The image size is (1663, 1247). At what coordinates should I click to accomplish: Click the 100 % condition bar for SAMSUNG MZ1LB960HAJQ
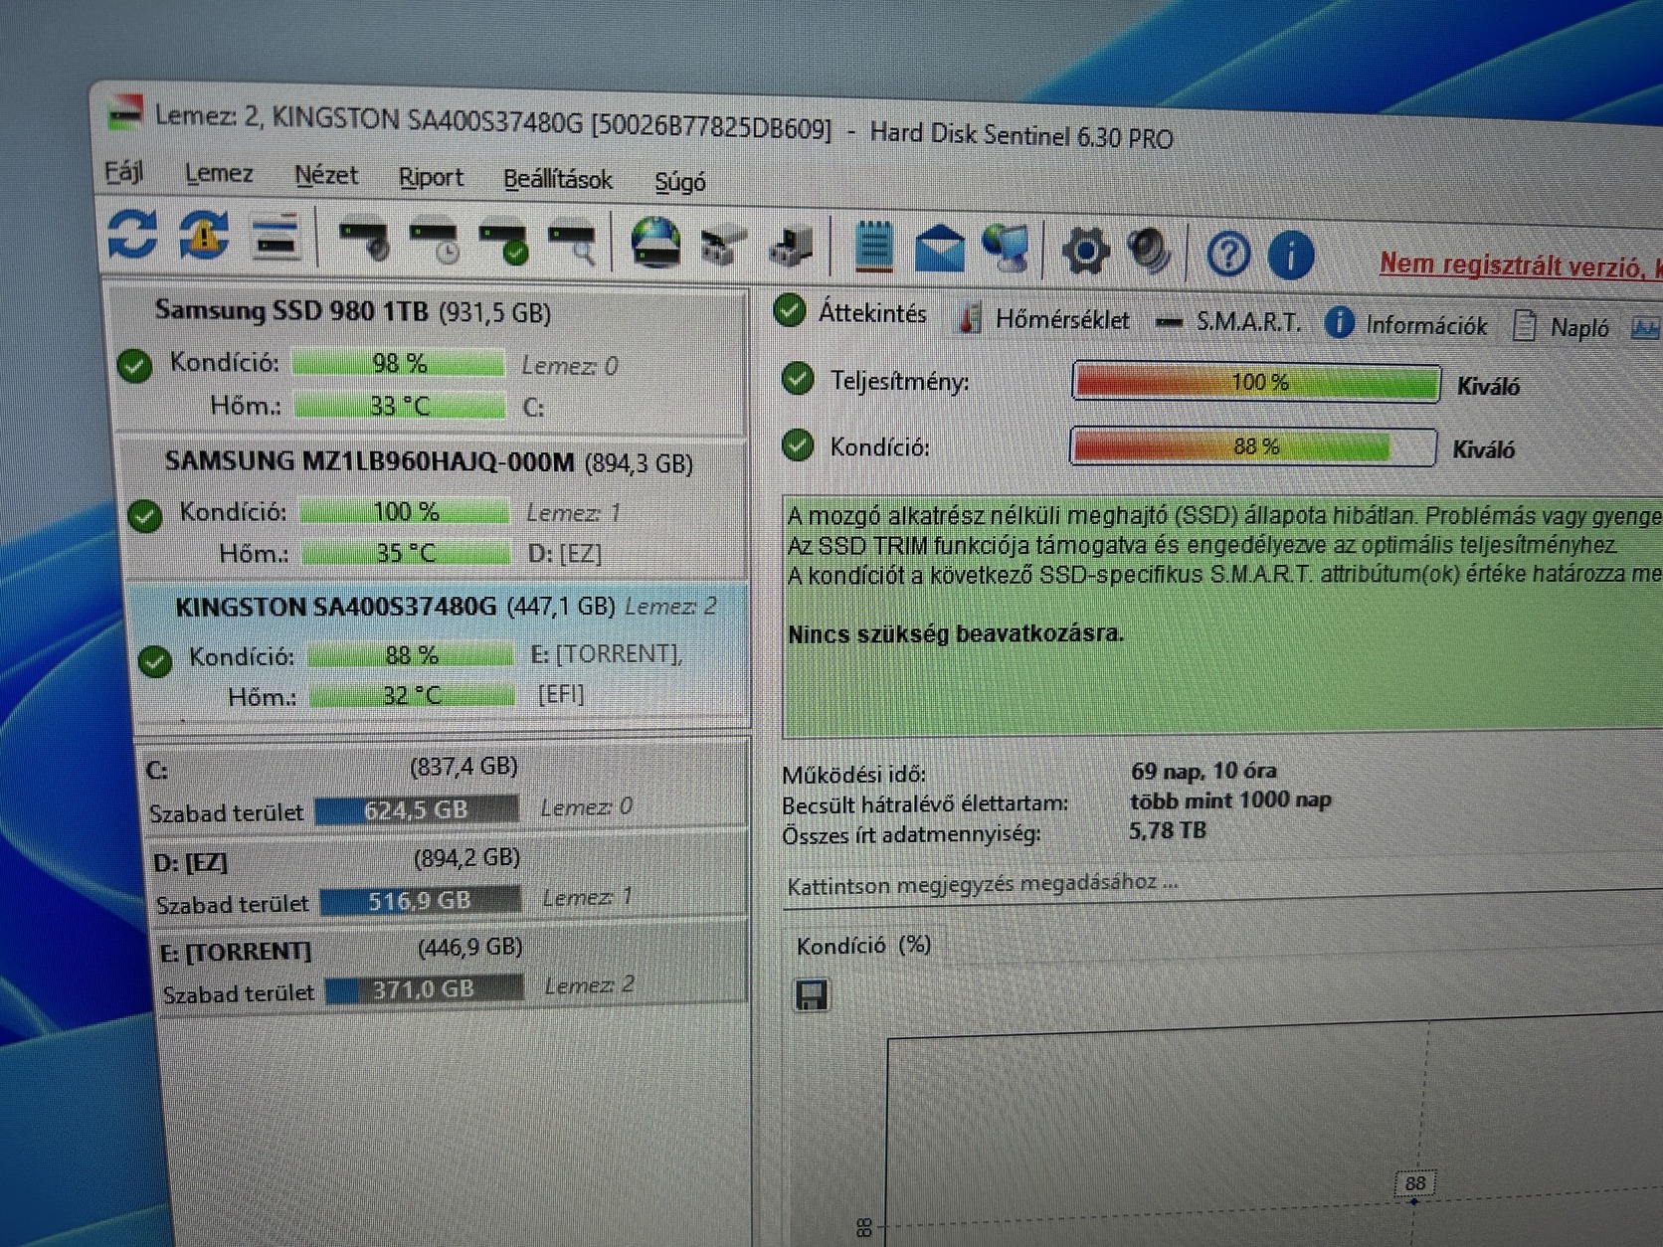point(405,511)
